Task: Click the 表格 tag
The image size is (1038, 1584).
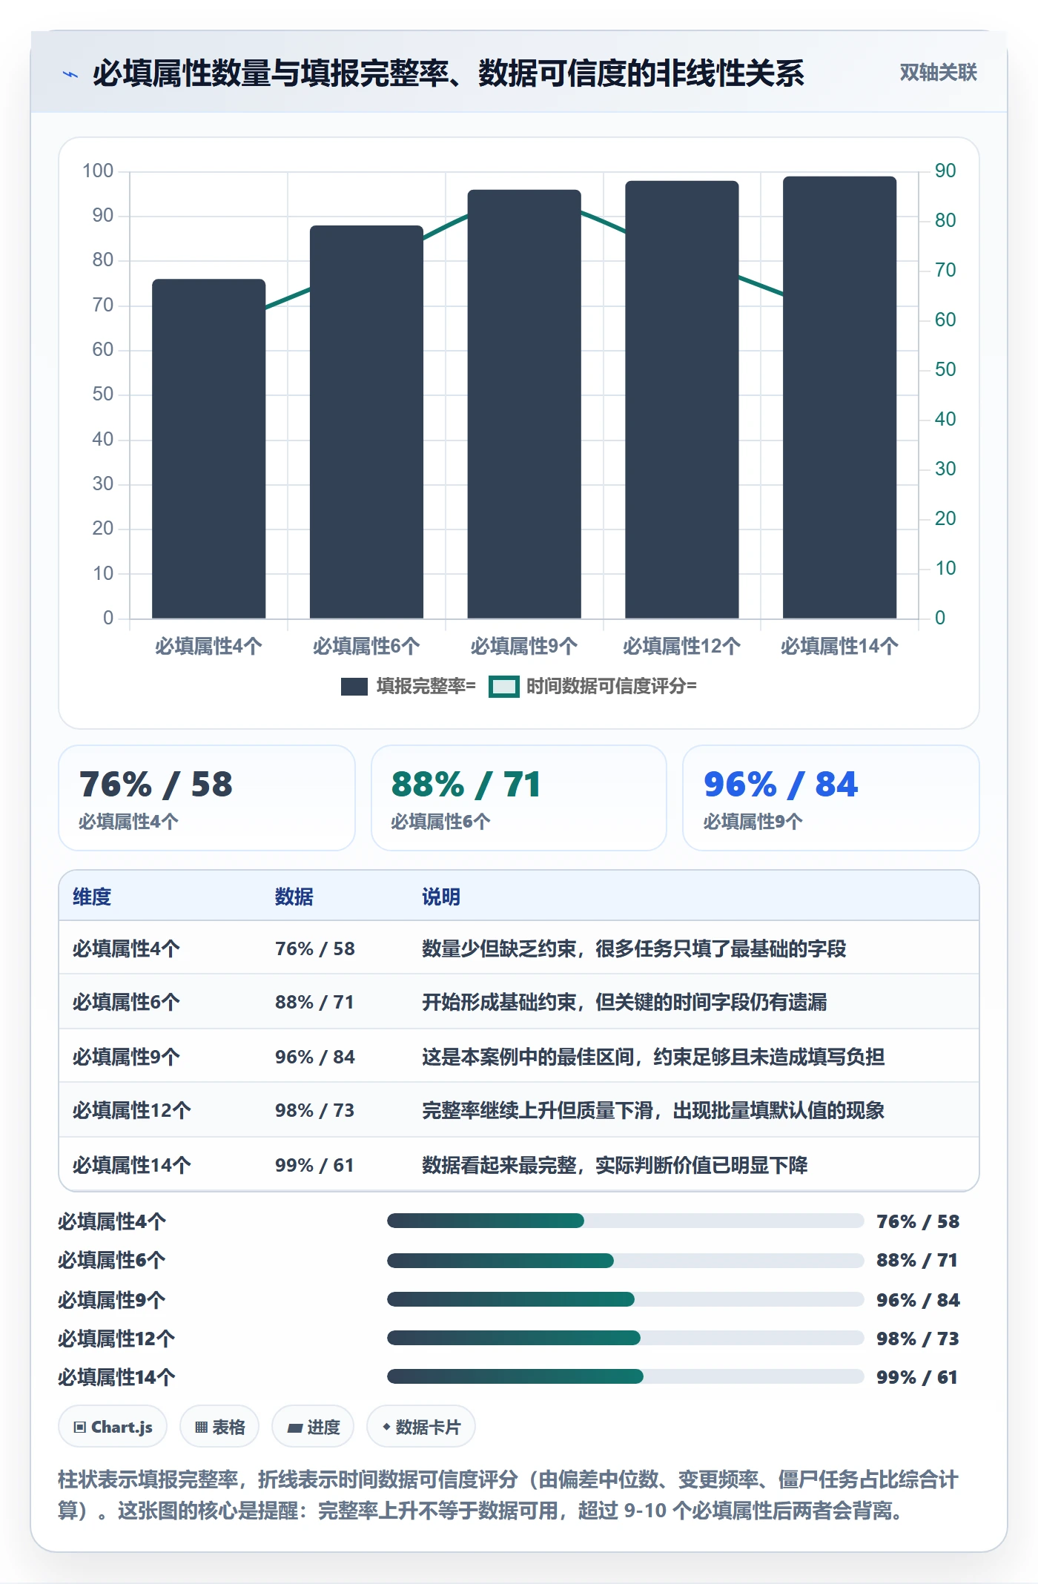Action: coord(219,1427)
